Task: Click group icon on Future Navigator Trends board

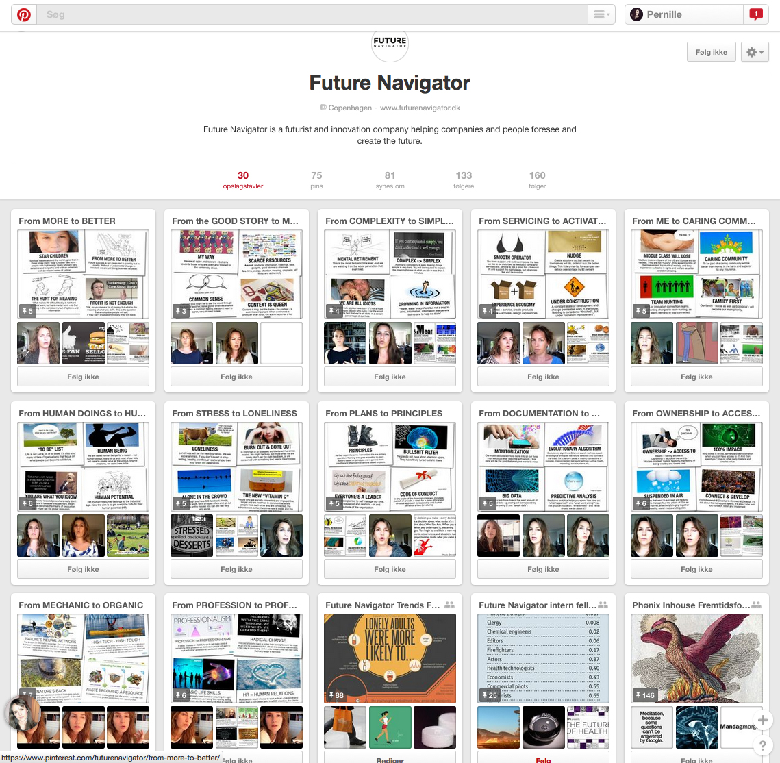Action: click(449, 605)
